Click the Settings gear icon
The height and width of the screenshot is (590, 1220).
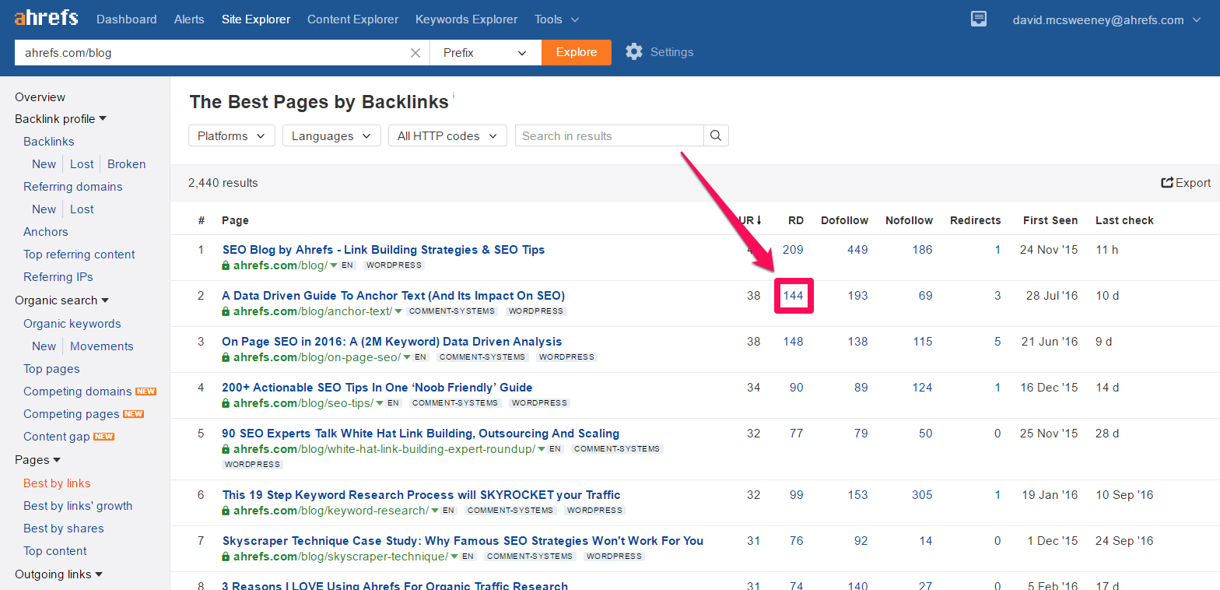click(634, 52)
